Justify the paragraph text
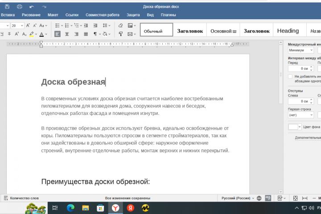The width and height of the screenshot is (321, 214). 86,34
